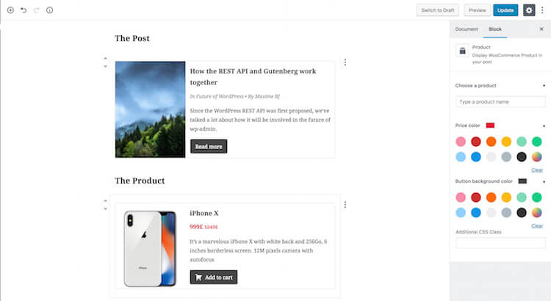Open the more tools vertical dots menu

[x=542, y=10]
